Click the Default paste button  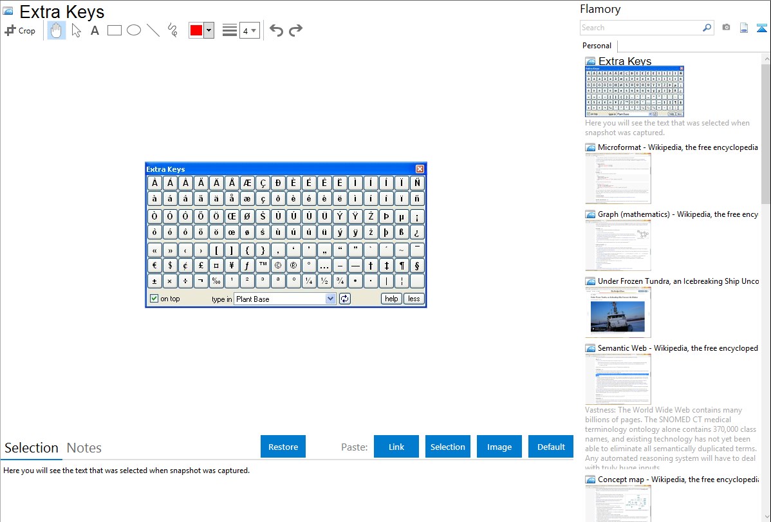tap(551, 447)
